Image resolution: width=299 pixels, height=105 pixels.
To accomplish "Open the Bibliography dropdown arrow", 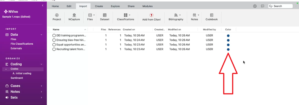I will pos(180,15).
